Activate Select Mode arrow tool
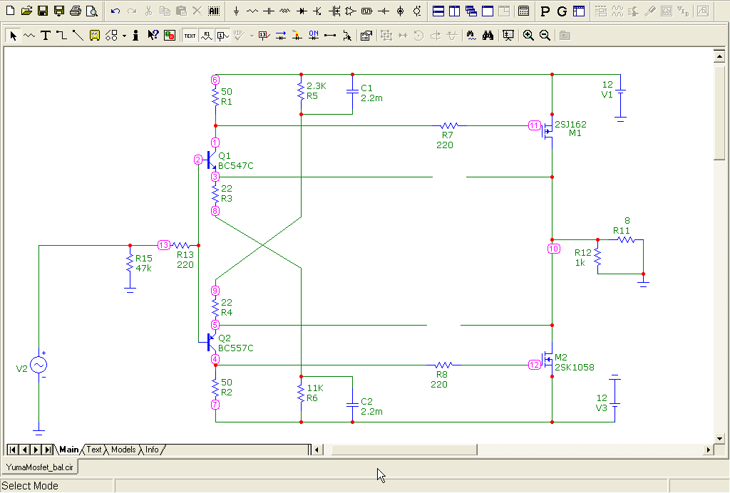The height and width of the screenshot is (493, 730). point(13,36)
